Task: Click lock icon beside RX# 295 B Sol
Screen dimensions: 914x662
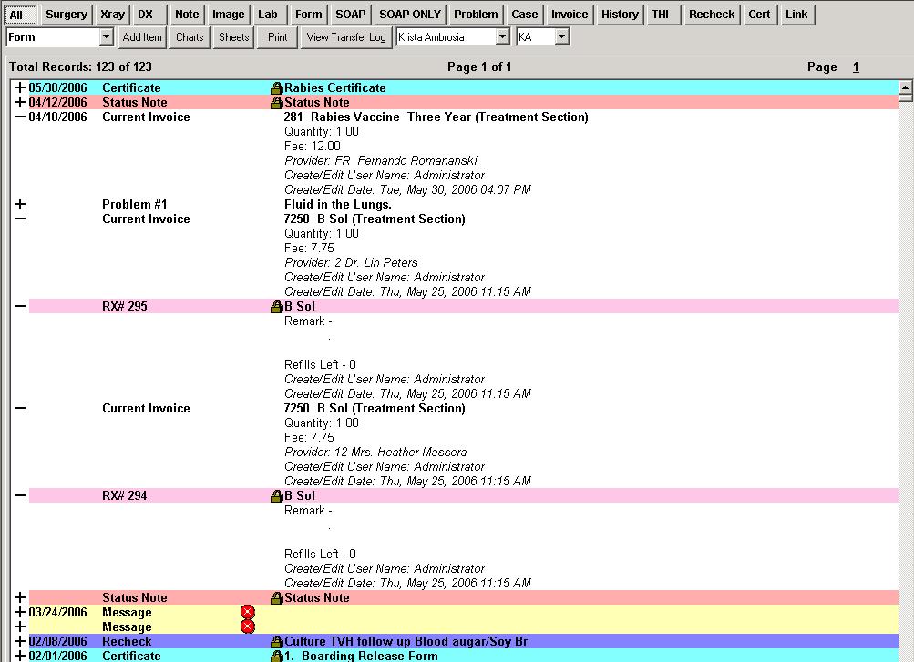Action: click(x=277, y=307)
